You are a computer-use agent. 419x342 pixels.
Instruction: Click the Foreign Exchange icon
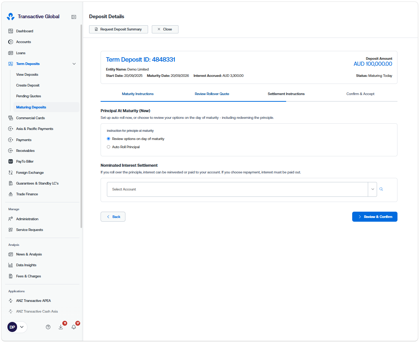[x=11, y=172]
